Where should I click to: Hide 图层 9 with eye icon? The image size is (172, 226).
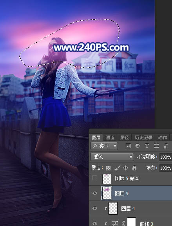click(95, 193)
